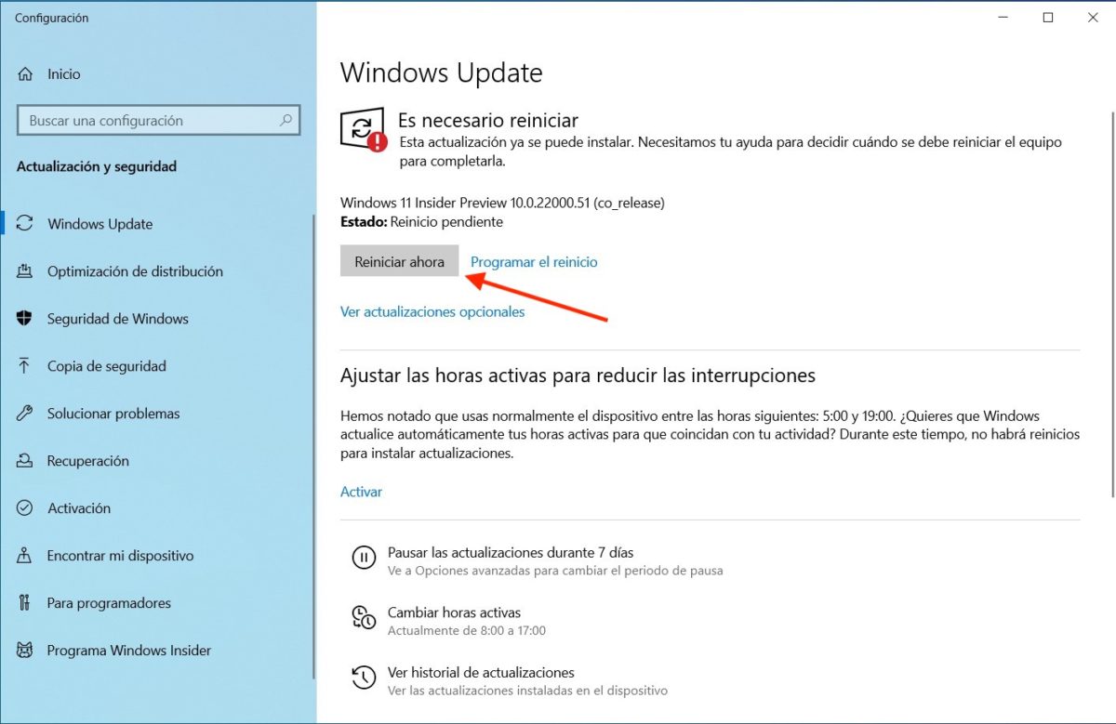Click the Cambiar horas activas clock icon
1116x724 pixels.
coord(363,617)
